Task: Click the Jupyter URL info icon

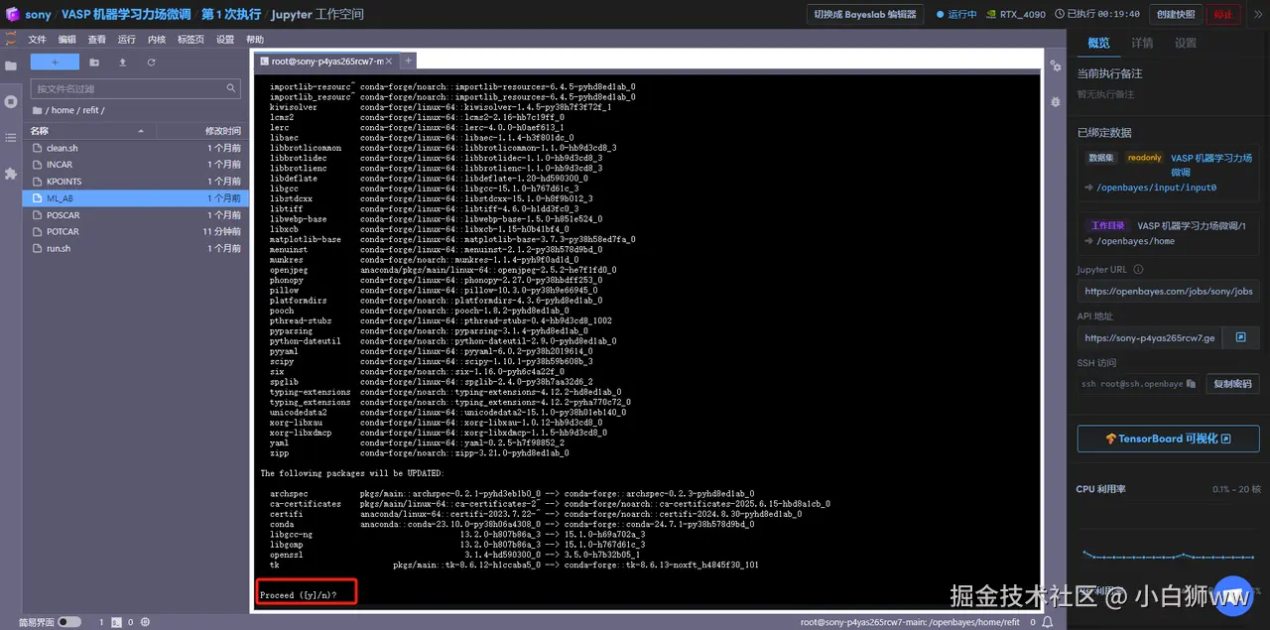Action: (x=1138, y=269)
